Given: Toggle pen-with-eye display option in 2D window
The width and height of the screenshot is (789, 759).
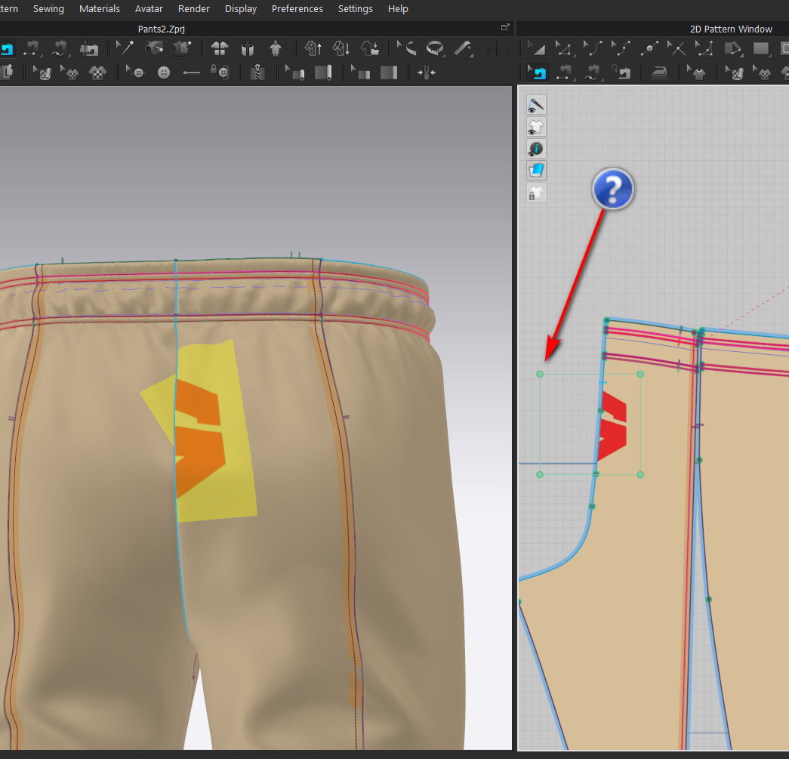Looking at the screenshot, I should pos(536,105).
